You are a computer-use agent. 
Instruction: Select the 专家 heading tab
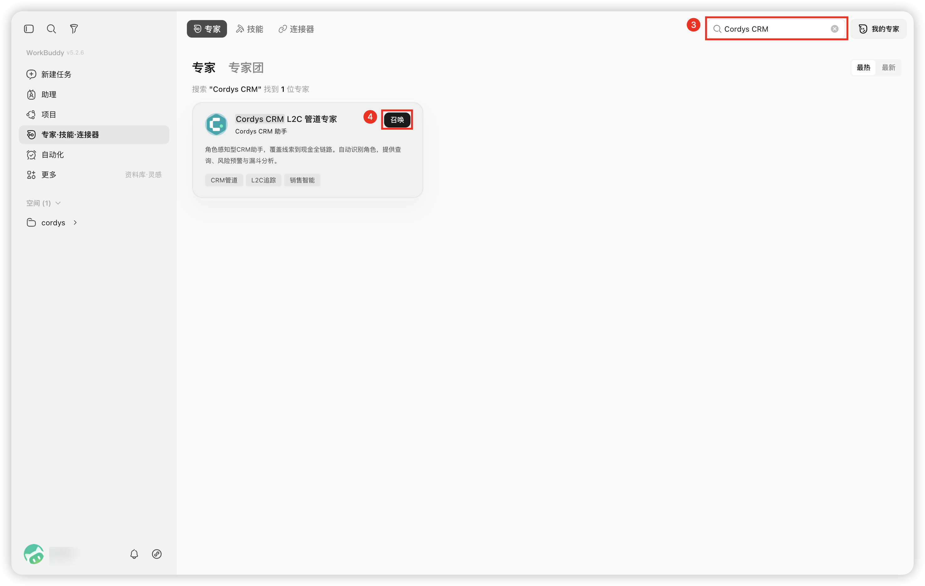pyautogui.click(x=203, y=68)
